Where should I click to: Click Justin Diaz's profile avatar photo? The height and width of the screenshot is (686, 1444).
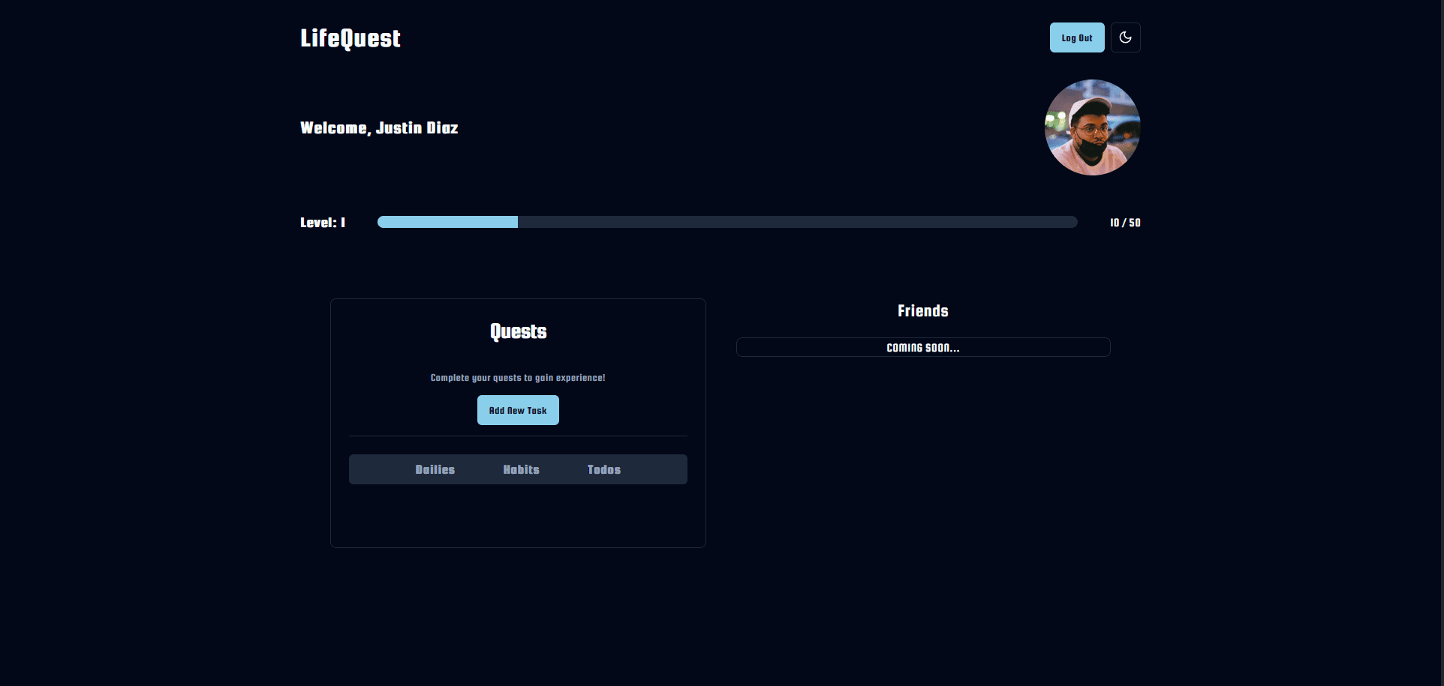[1092, 127]
